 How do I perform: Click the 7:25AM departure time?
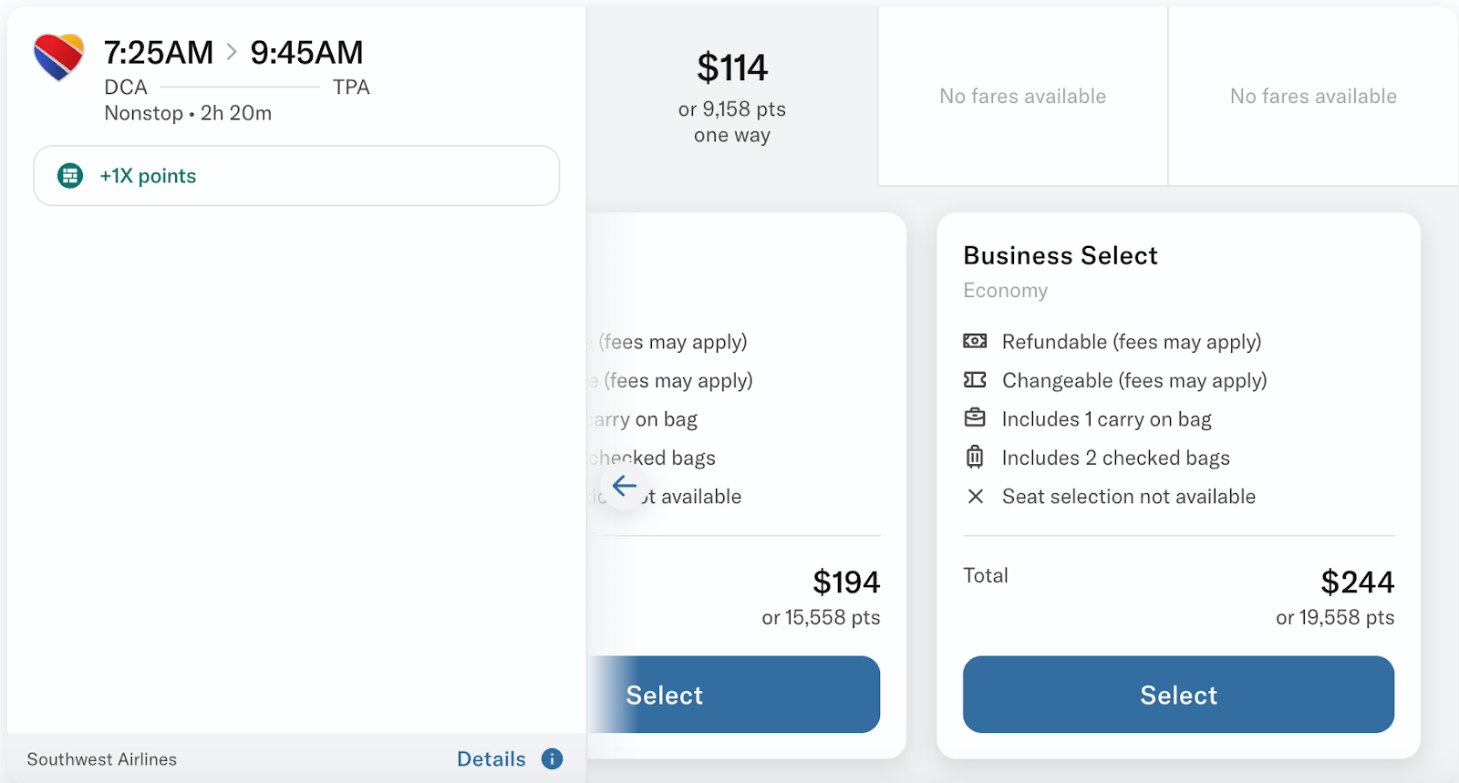159,53
